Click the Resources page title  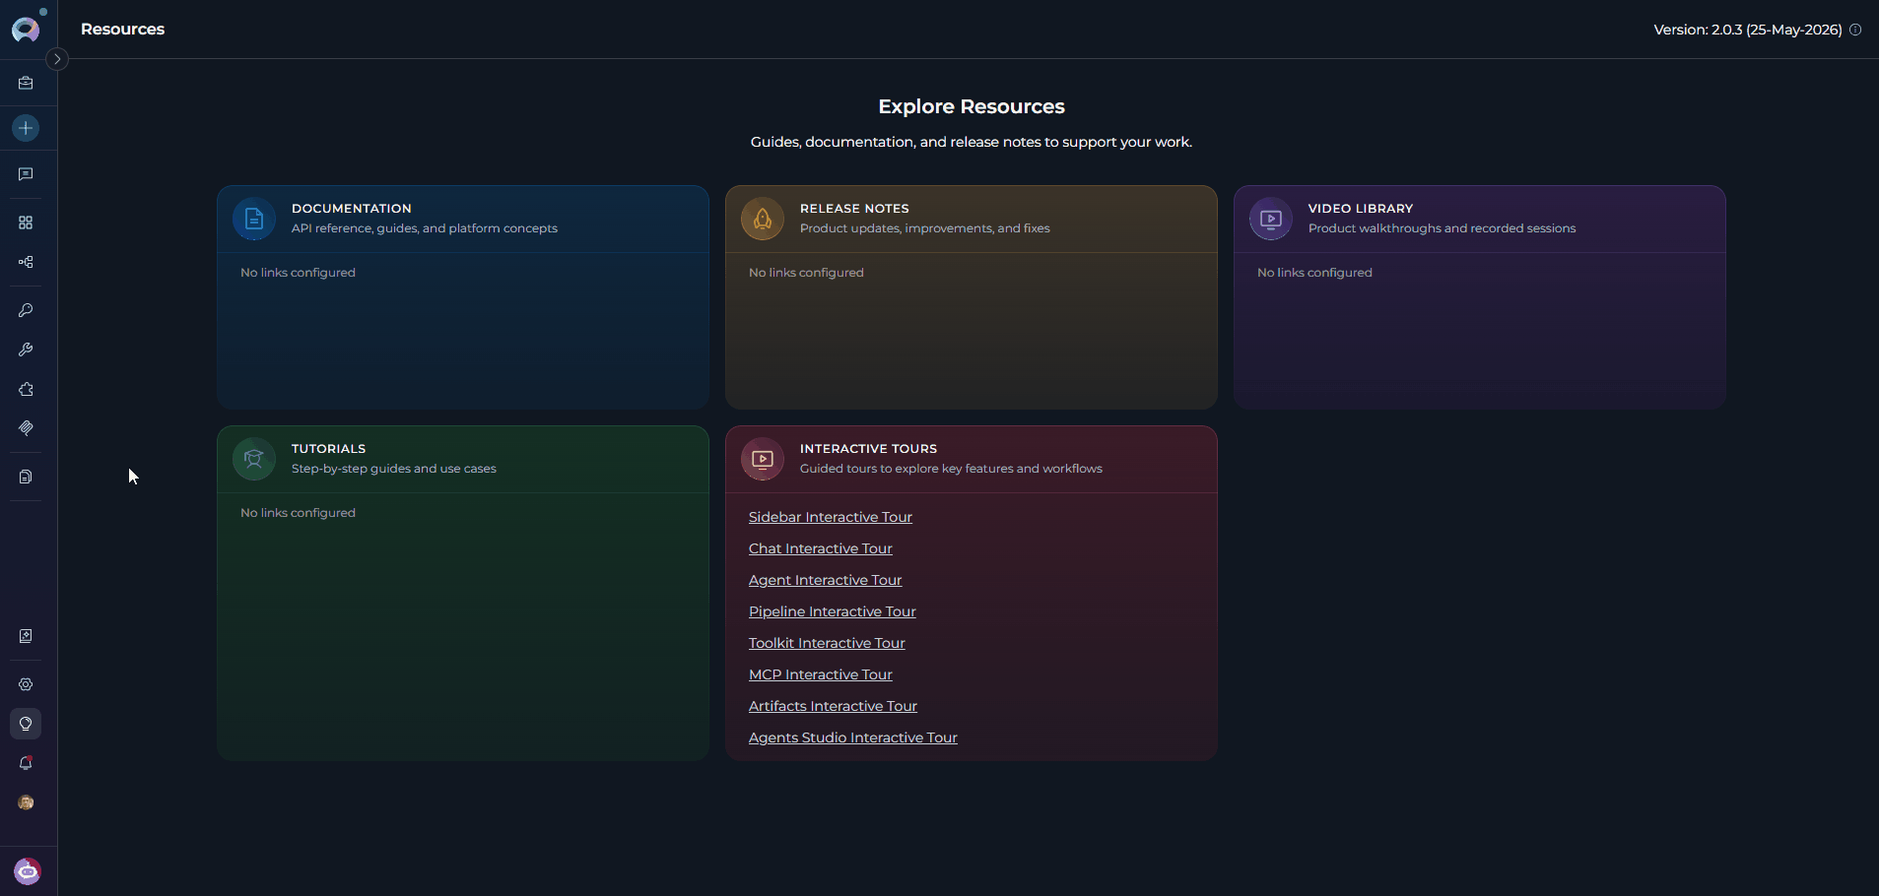123,30
